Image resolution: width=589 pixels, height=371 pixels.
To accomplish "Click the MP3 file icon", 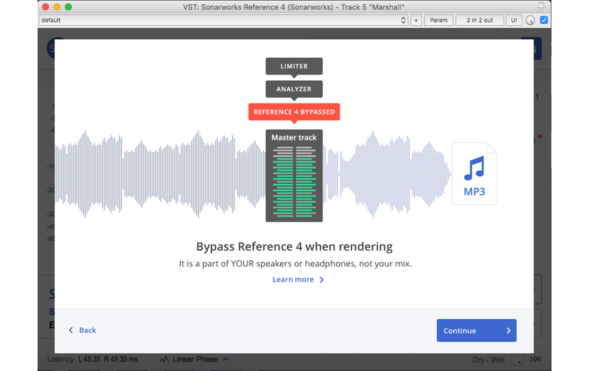I will [x=474, y=173].
